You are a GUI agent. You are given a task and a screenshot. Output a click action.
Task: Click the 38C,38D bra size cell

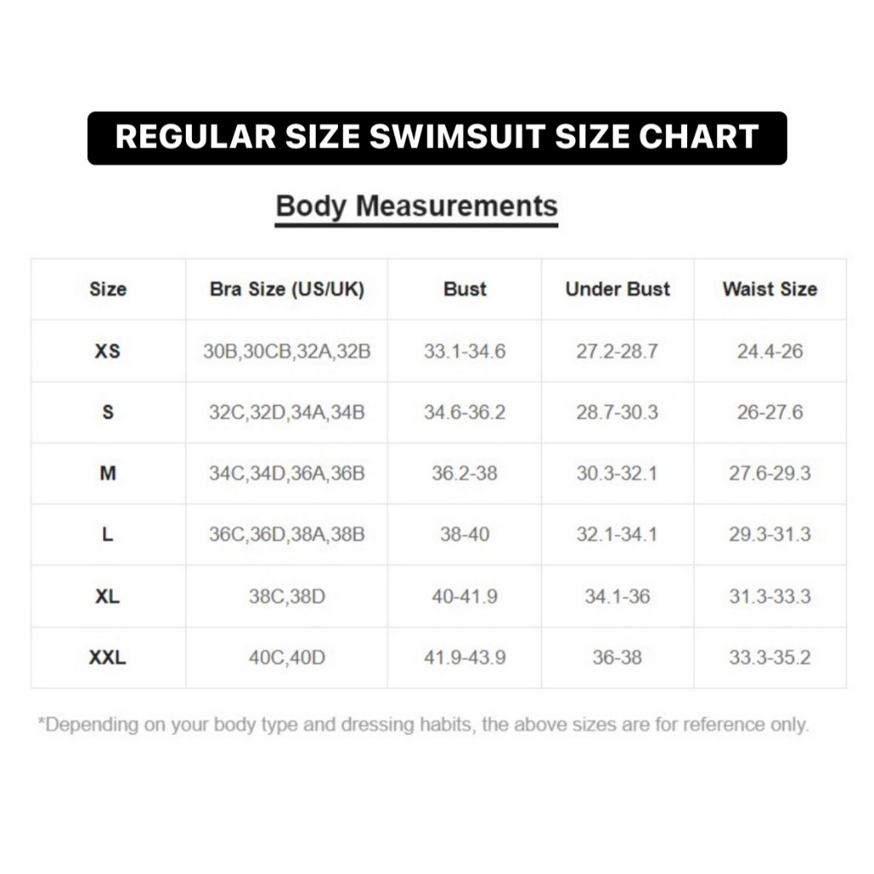(x=287, y=596)
